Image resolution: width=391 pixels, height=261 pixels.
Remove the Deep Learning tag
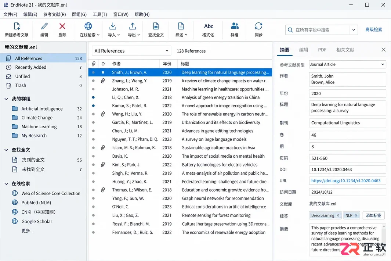point(338,215)
